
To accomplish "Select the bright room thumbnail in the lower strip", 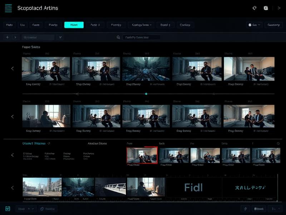I will click(x=205, y=156).
